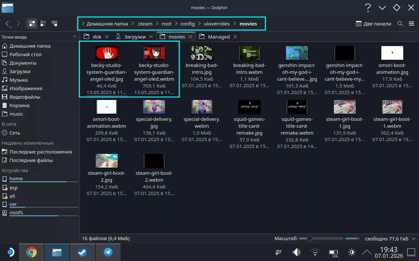Switch to icons view mode

point(32,24)
